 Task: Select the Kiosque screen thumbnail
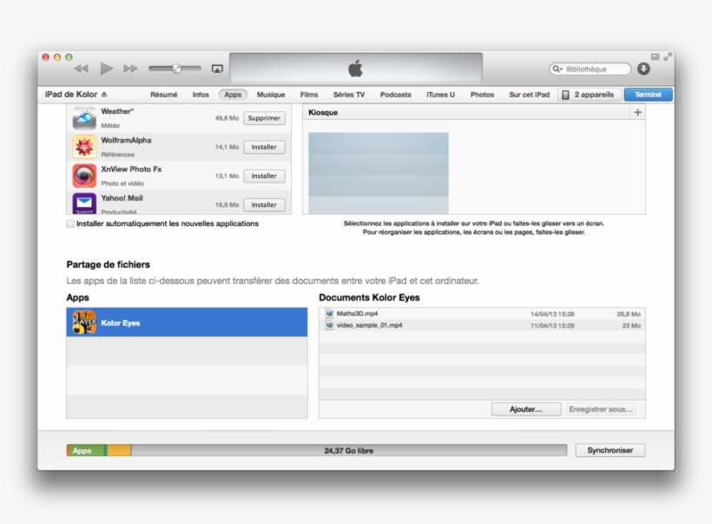pos(379,173)
